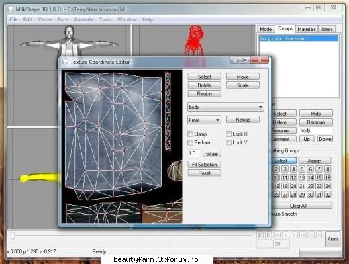Screen dimensions: 349x264
Task: Click the texture UV mesh preview
Action: click(122, 146)
